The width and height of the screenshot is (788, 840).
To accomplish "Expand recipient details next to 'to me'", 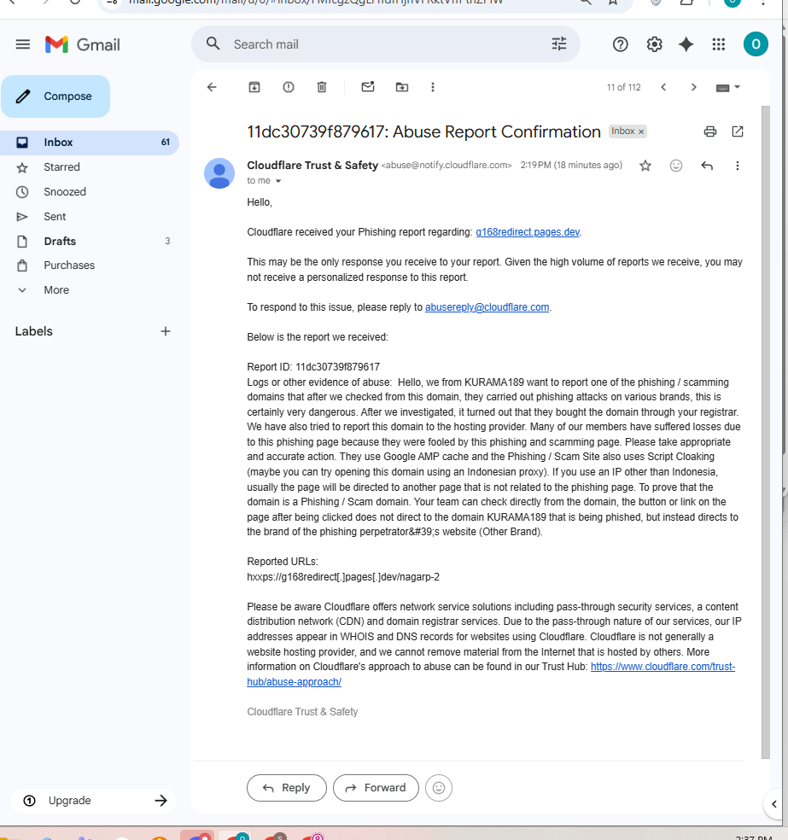I will [278, 181].
